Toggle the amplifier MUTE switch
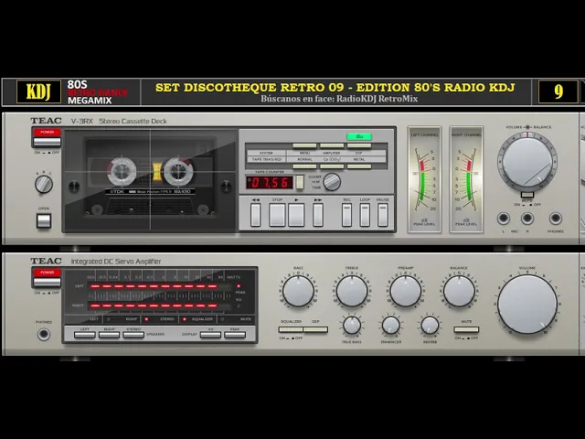Image resolution: width=585 pixels, height=439 pixels. [x=466, y=329]
